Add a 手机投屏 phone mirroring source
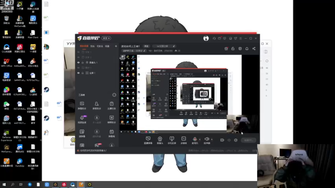335x188 pixels. [x=172, y=140]
